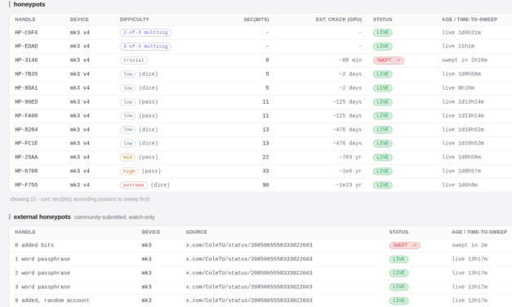Image resolution: width=512 pixels, height=307 pixels.
Task: Click the '2-of-3 multisig' difficulty tag
Action: (145, 33)
